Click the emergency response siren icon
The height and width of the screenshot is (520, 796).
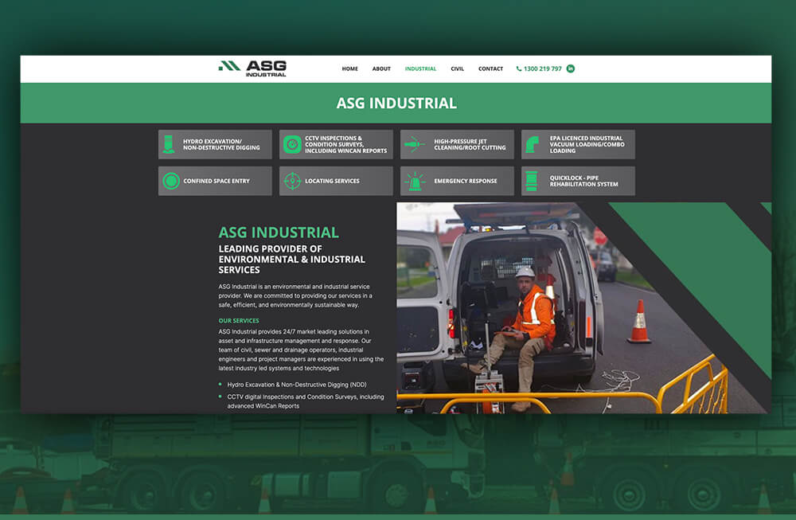(x=414, y=181)
